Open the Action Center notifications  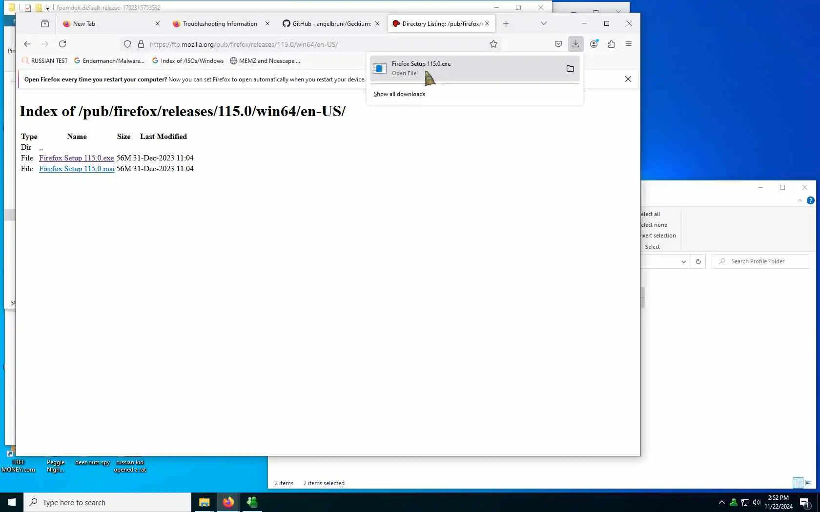[805, 502]
